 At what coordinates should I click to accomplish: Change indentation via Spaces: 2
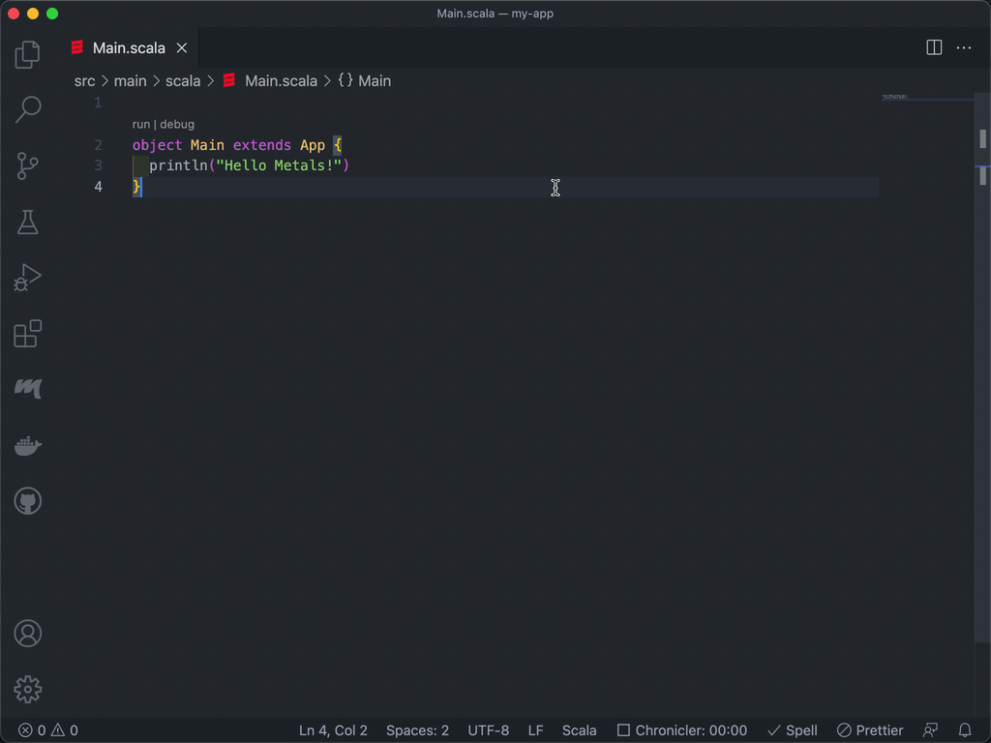[417, 730]
